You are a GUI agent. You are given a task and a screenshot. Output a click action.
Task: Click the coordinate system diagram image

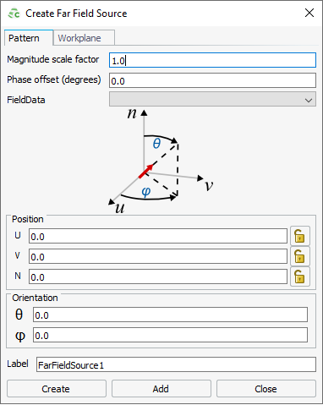pos(161,161)
